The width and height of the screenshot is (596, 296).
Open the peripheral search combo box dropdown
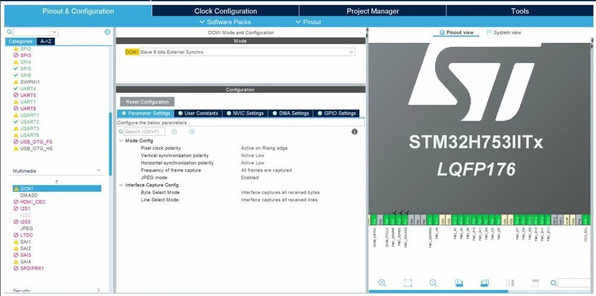point(54,32)
